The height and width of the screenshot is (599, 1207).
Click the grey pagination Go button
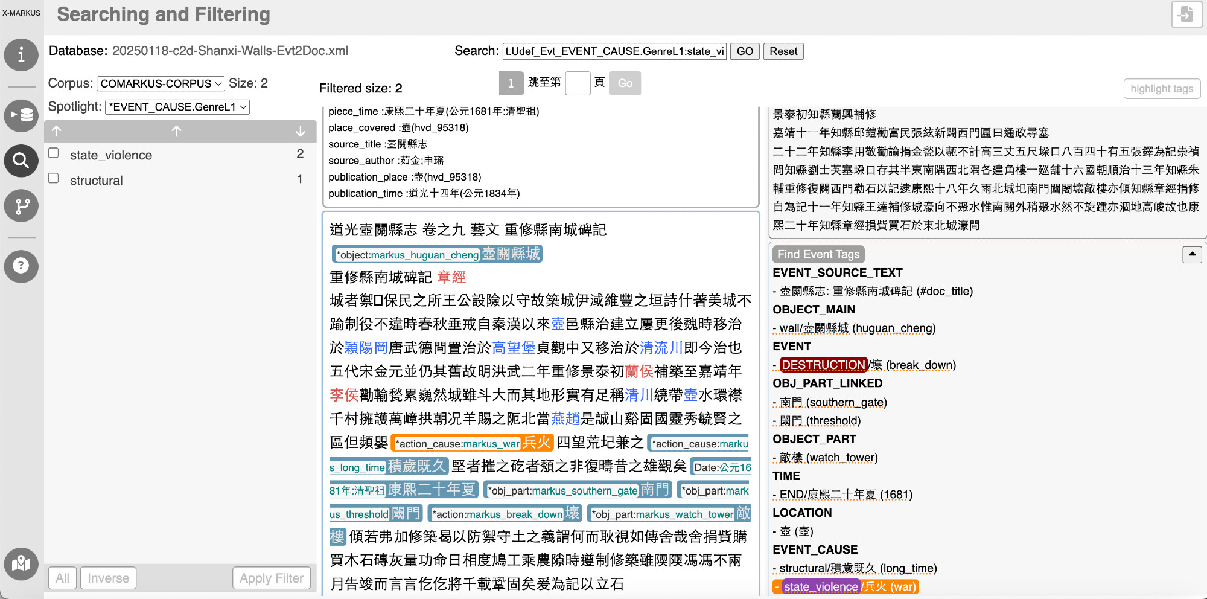(x=625, y=83)
